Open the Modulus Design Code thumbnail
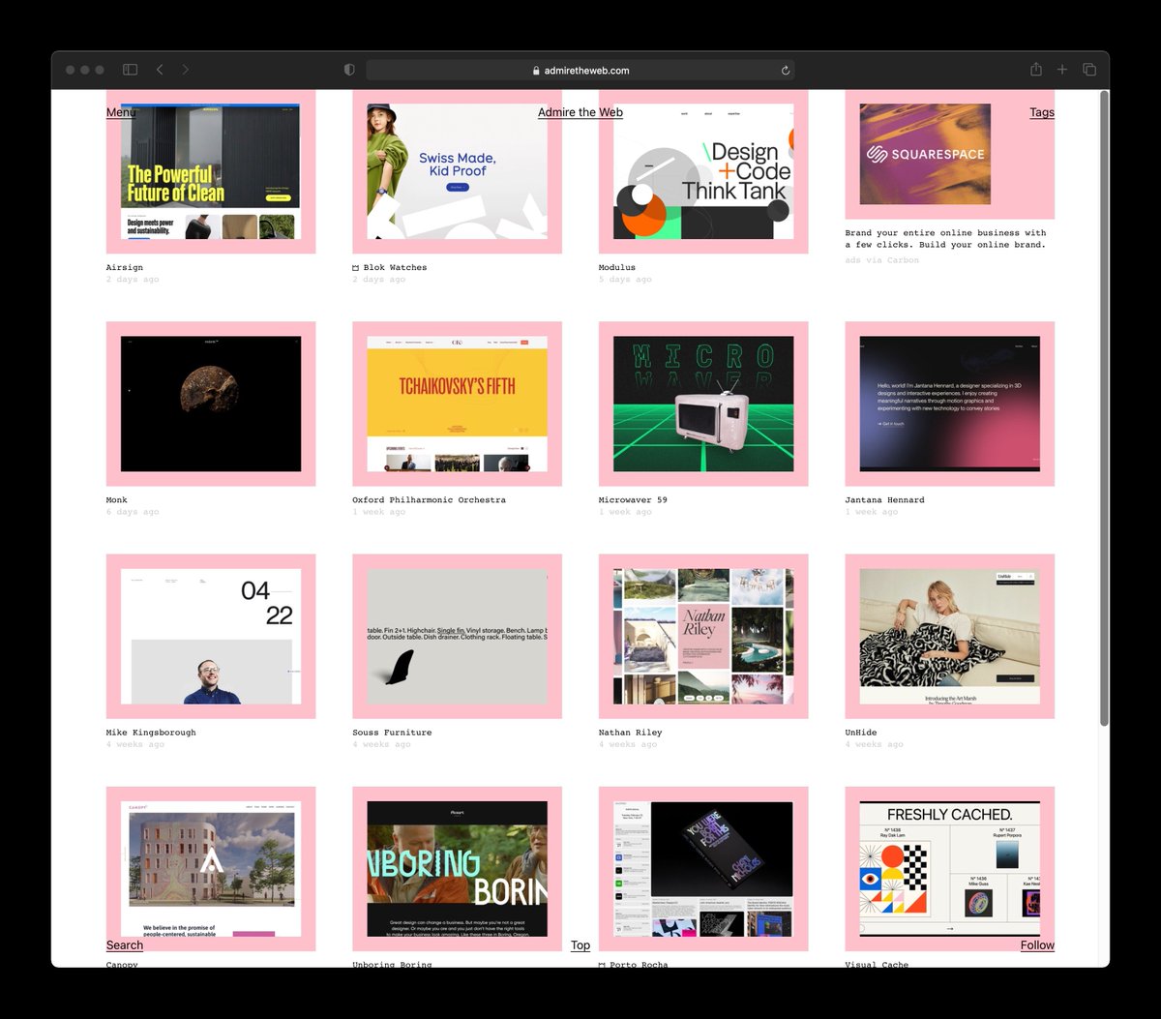The width and height of the screenshot is (1161, 1019). pyautogui.click(x=703, y=171)
